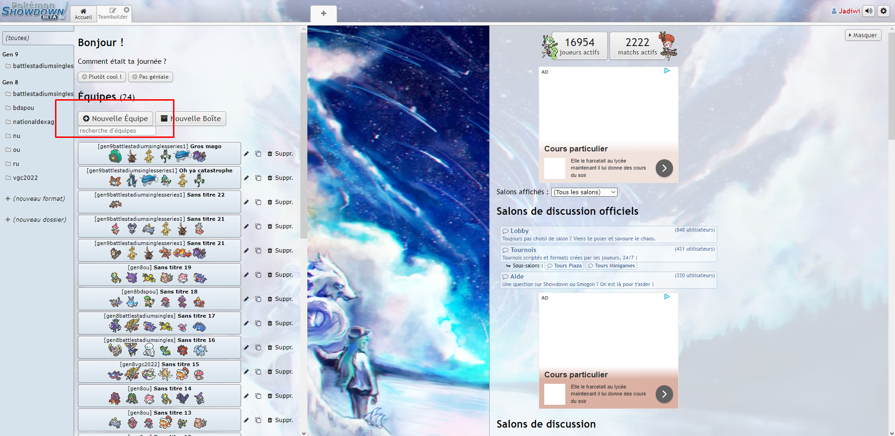Image resolution: width=895 pixels, height=436 pixels.
Task: Duplicate the Gros mago team
Action: tap(258, 154)
